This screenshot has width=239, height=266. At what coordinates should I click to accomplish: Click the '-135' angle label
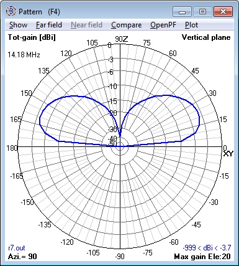coord(45,225)
